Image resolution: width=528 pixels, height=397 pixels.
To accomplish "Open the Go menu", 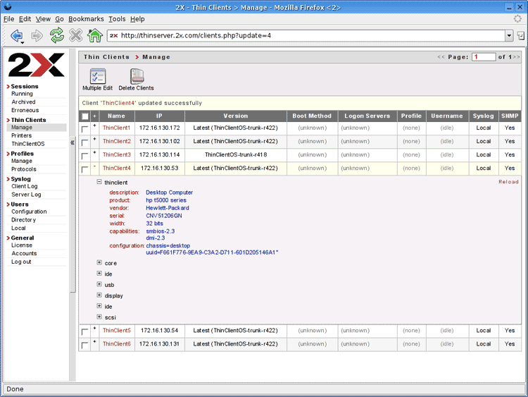I will [x=59, y=19].
